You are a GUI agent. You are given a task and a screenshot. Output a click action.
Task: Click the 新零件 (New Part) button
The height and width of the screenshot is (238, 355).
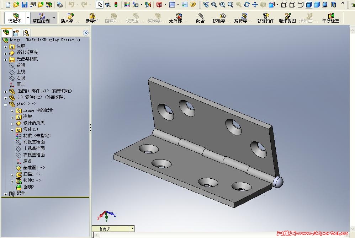pos(92,18)
